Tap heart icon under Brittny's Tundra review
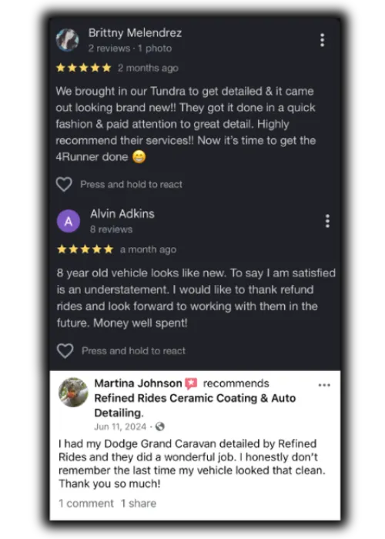The width and height of the screenshot is (385, 539). pyautogui.click(x=64, y=184)
